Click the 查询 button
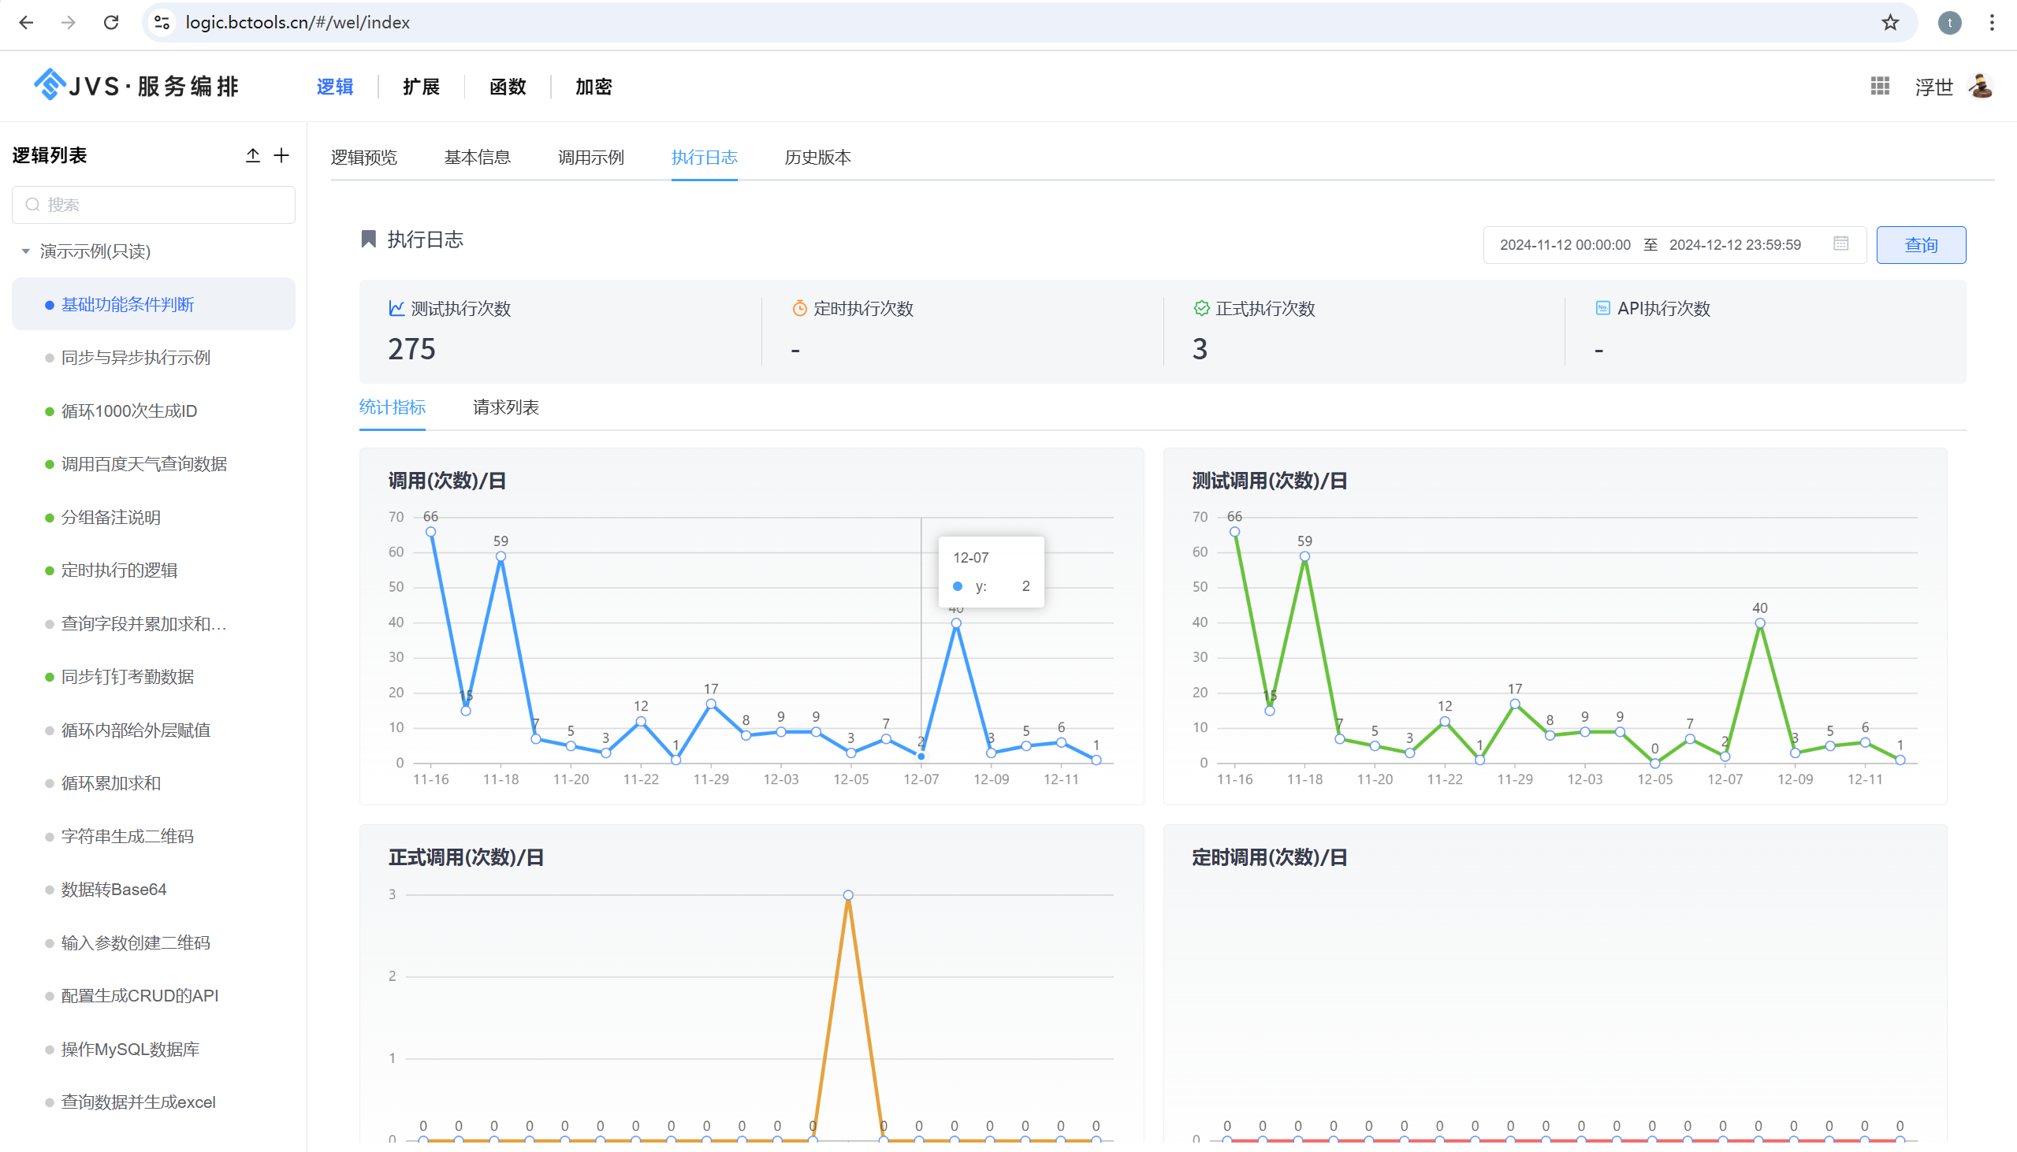 (1921, 244)
